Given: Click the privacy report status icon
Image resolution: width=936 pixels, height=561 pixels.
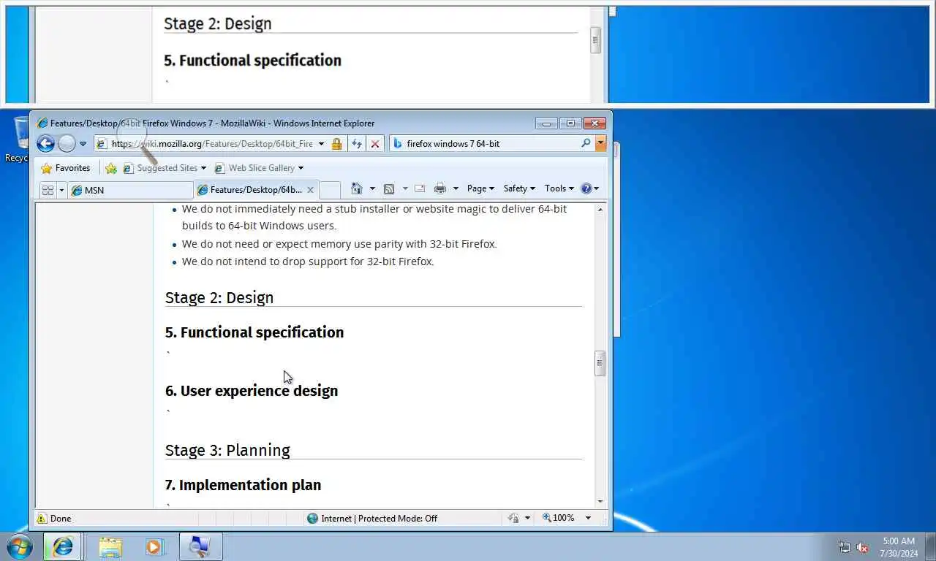Looking at the screenshot, I should (513, 519).
